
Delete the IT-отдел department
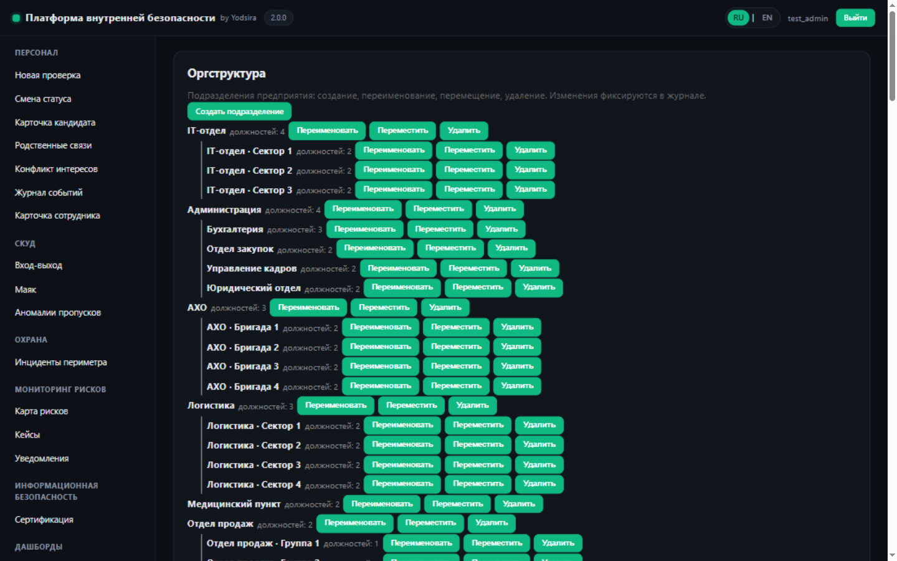464,131
